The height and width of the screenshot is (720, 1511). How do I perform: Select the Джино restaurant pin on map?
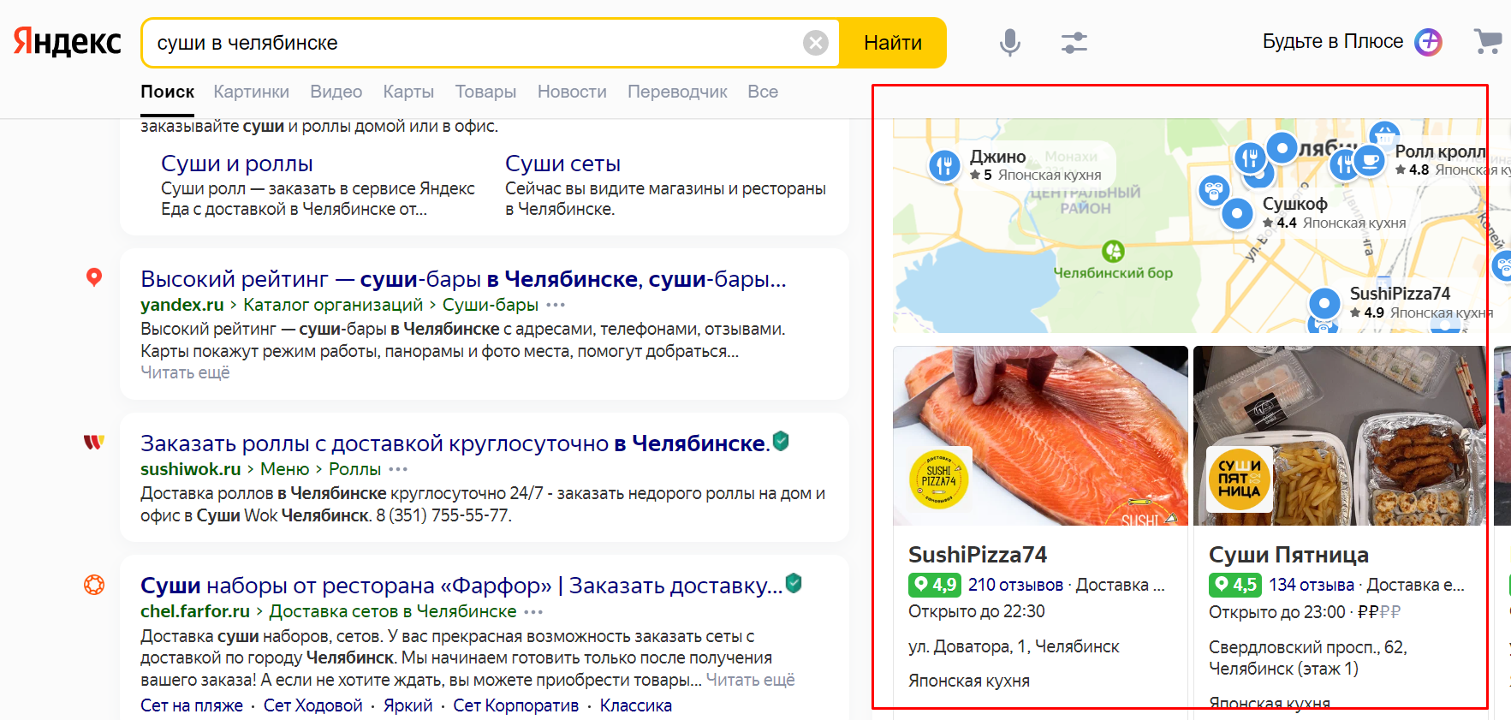click(945, 165)
